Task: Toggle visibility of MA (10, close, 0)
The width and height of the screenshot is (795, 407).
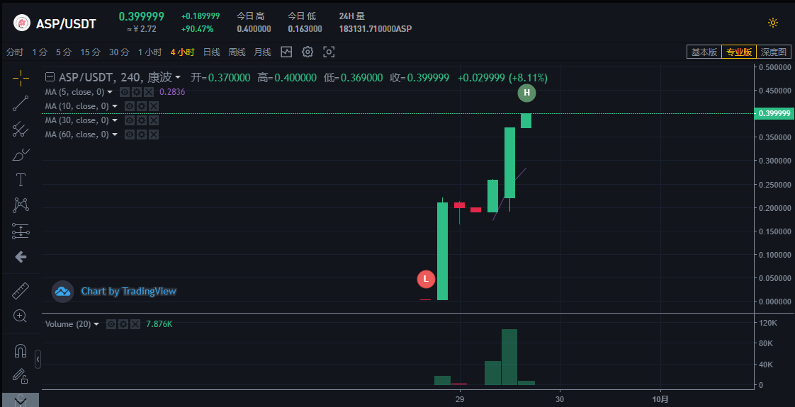Action: 129,106
